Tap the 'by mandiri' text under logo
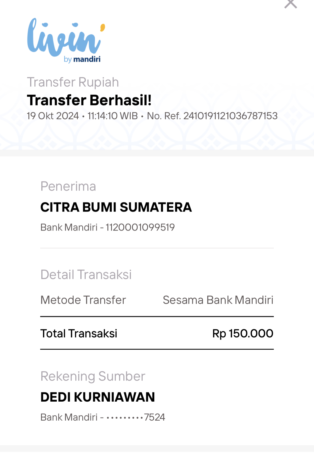 coord(82,59)
